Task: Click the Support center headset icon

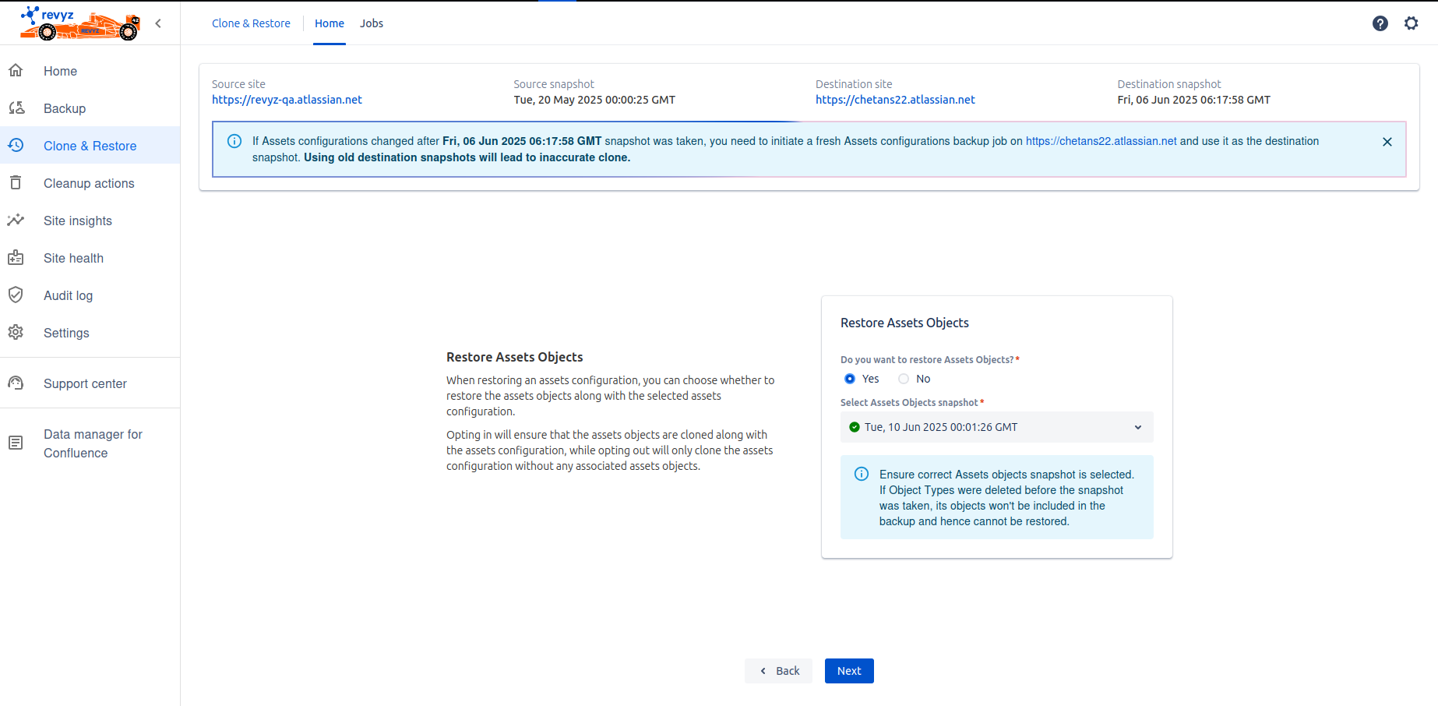Action: pyautogui.click(x=16, y=383)
